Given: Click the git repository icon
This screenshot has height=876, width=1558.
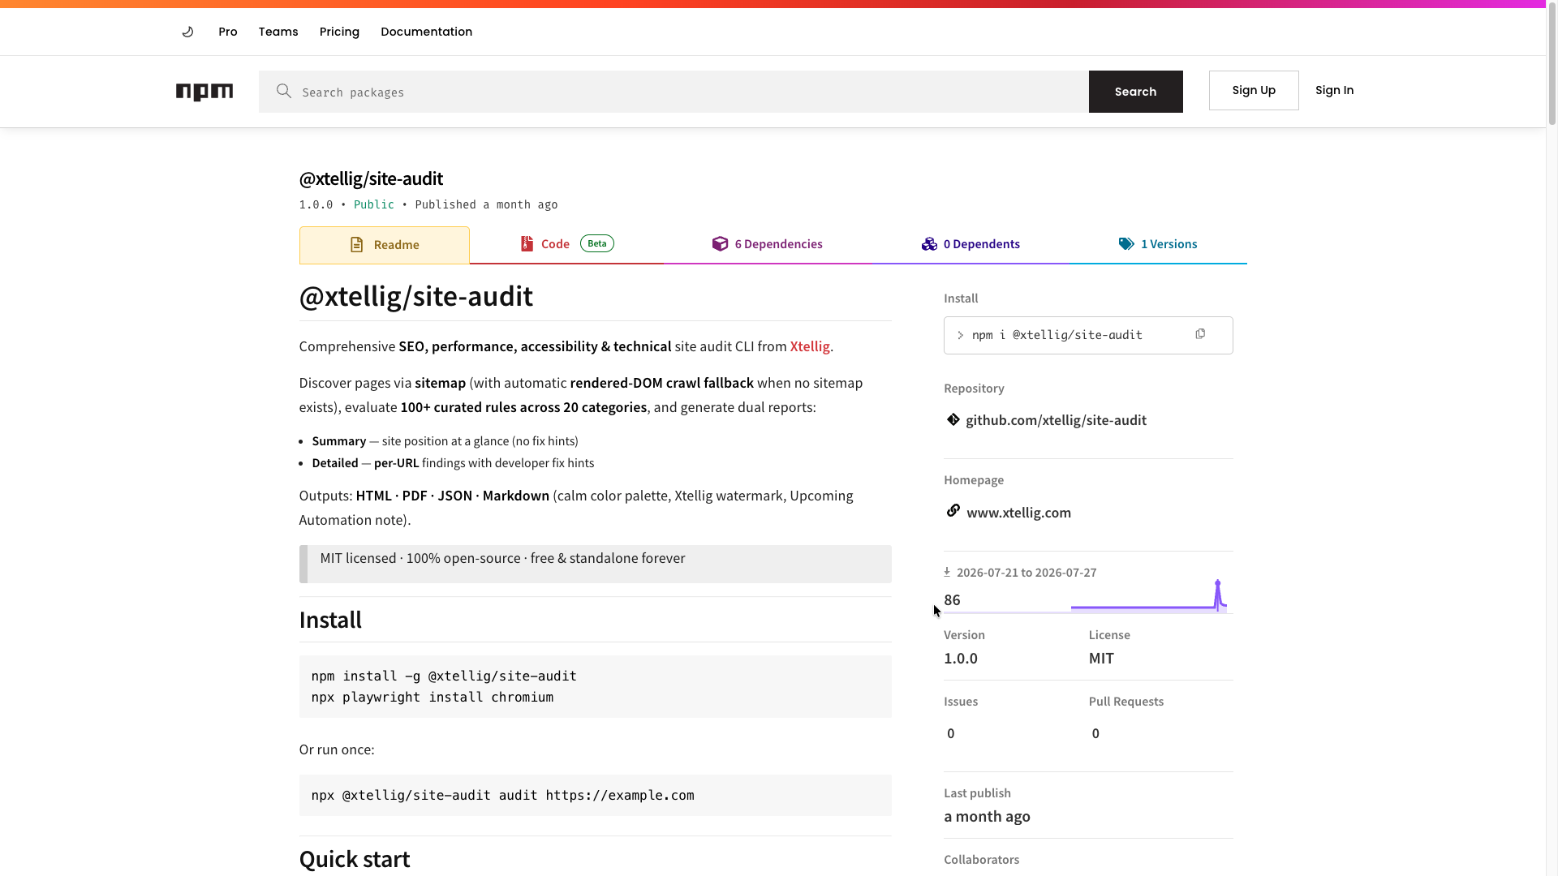Looking at the screenshot, I should [x=953, y=419].
